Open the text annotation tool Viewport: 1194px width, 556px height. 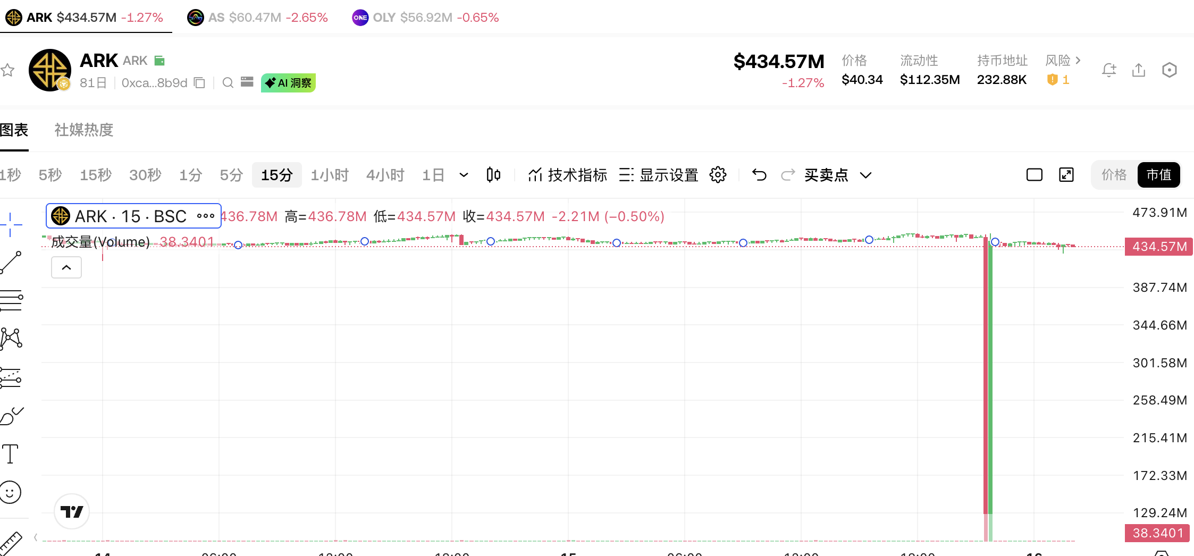[10, 454]
